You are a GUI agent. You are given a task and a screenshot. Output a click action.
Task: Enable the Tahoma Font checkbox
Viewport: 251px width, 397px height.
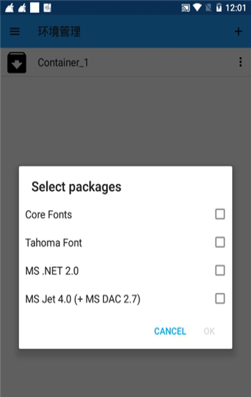(x=220, y=242)
